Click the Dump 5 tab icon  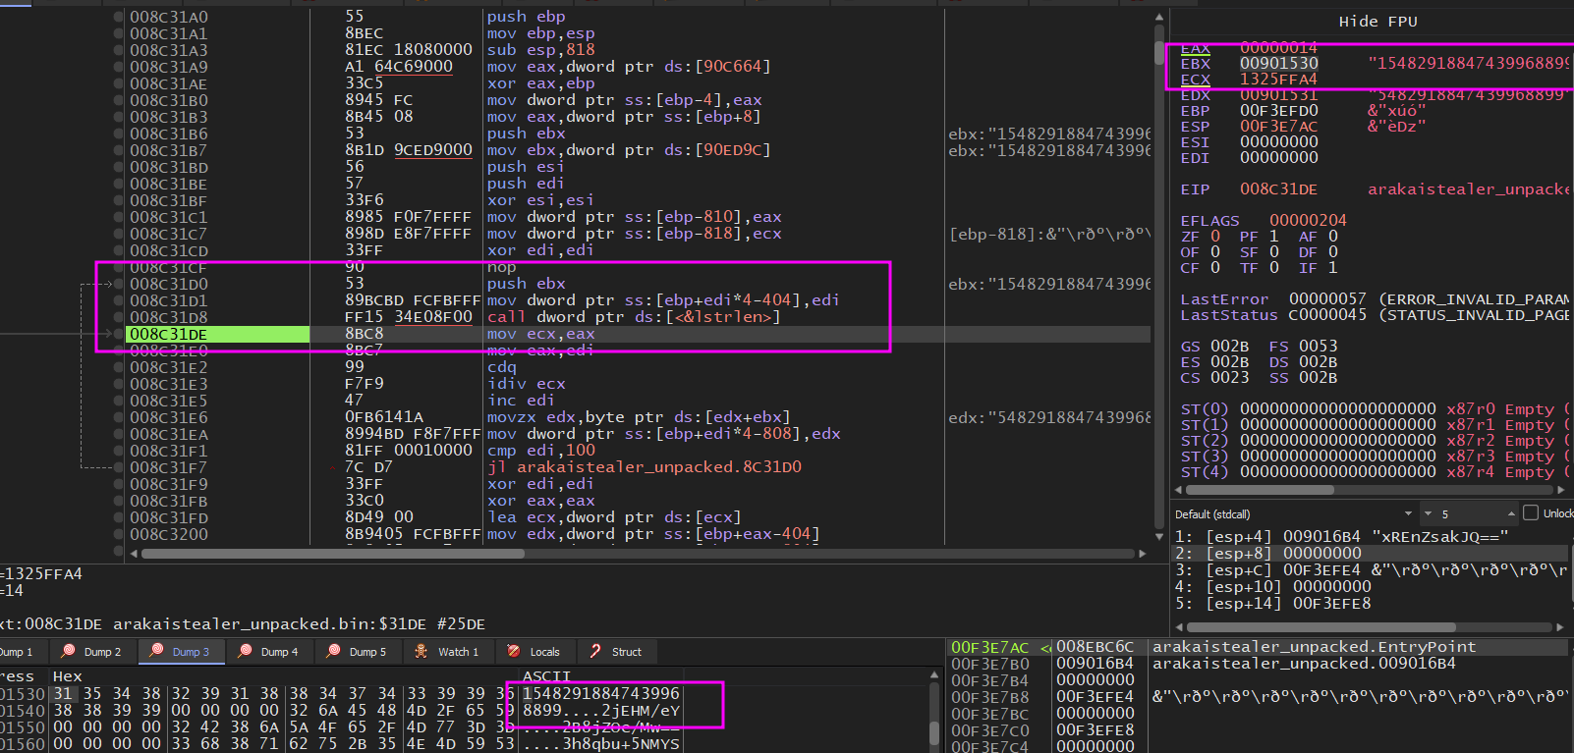coord(333,651)
